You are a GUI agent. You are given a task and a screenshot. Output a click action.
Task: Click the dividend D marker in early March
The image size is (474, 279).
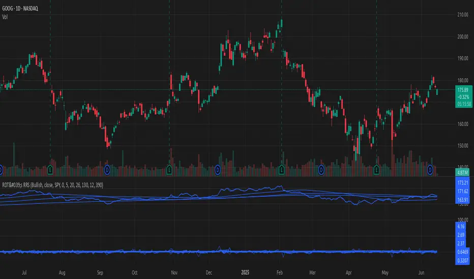click(x=321, y=170)
